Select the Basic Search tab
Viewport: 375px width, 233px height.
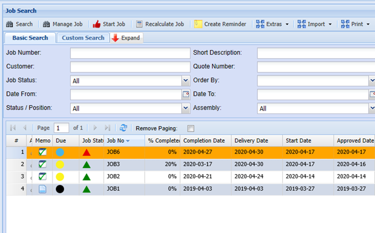[x=30, y=38]
